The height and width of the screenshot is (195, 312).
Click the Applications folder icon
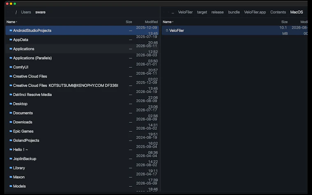point(11,49)
